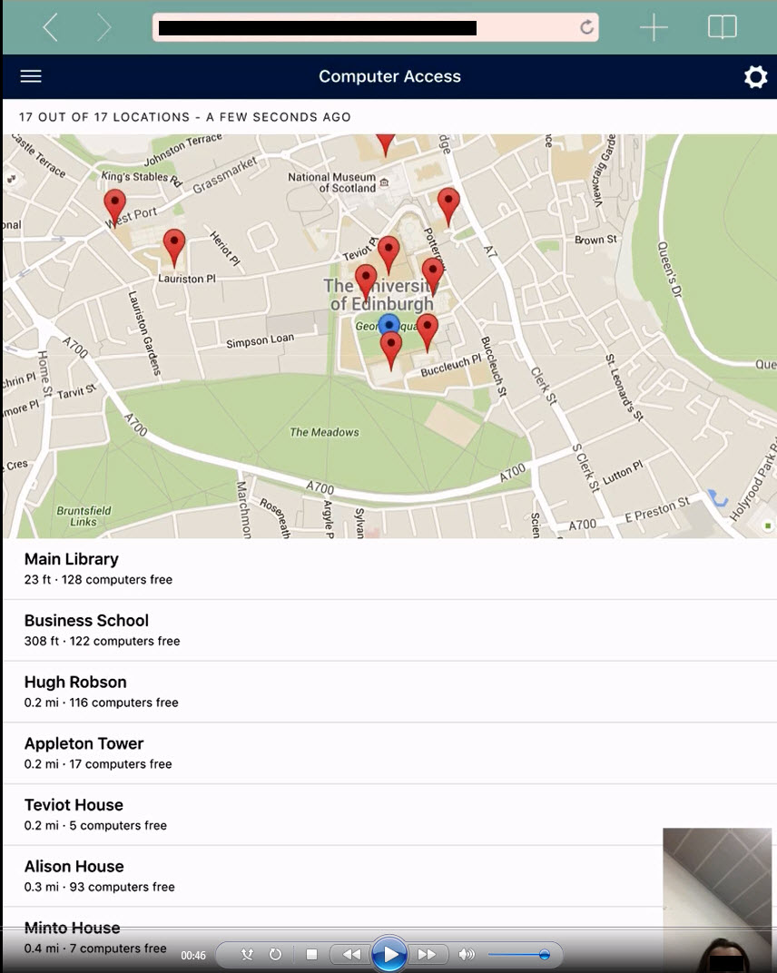The image size is (777, 973).
Task: Click the University of Edinburgh map label
Action: [x=379, y=294]
